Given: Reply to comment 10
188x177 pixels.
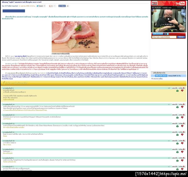Looking at the screenshot, I should [175, 140].
